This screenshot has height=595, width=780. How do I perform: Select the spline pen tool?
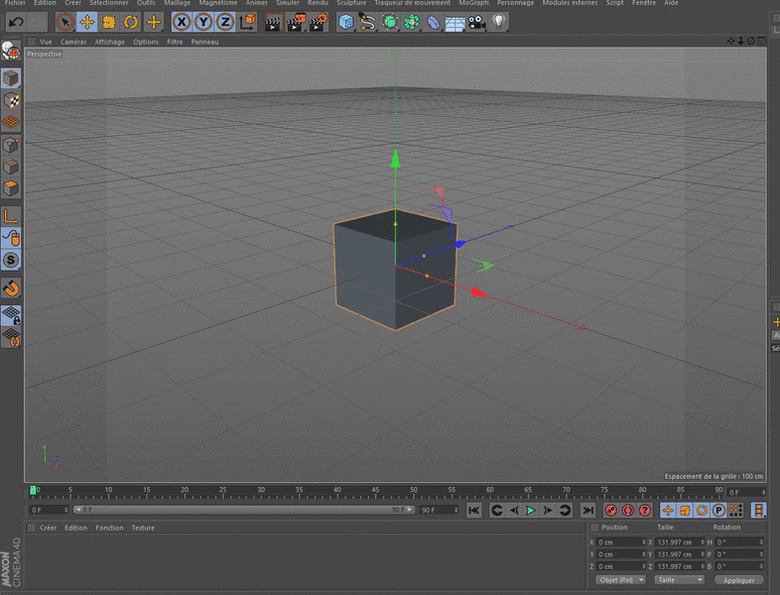[x=367, y=23]
